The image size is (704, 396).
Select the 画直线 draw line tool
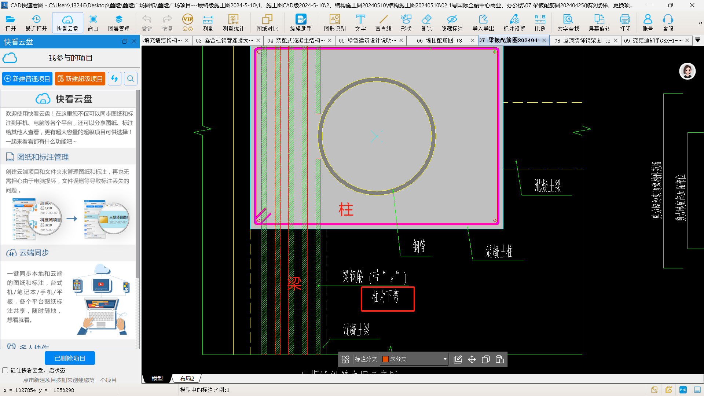click(384, 23)
